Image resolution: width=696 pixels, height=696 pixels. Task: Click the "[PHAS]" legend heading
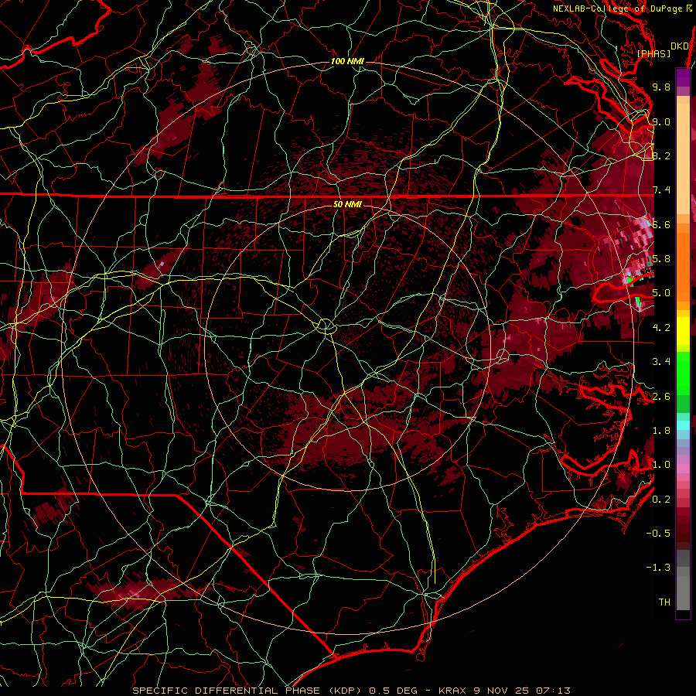pyautogui.click(x=653, y=53)
